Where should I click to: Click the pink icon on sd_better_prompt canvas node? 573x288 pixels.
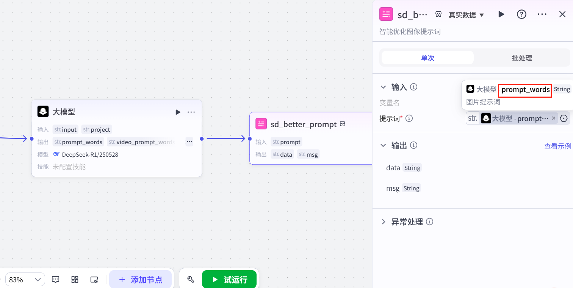[x=261, y=124]
